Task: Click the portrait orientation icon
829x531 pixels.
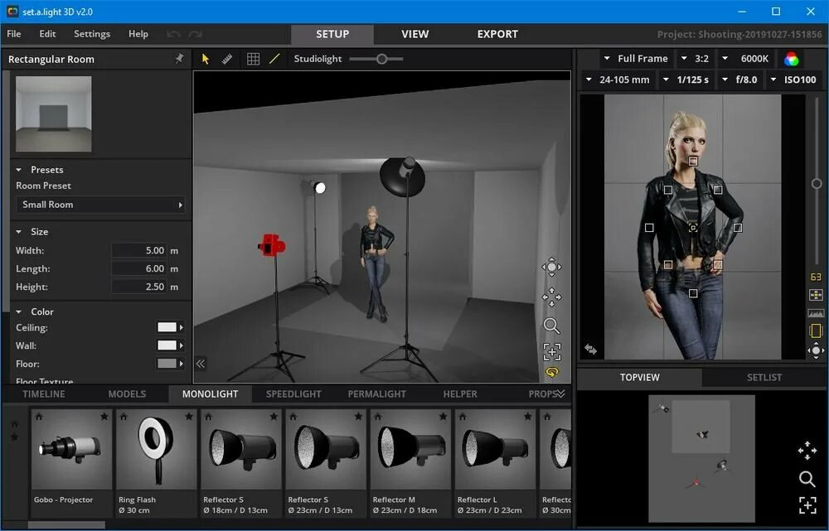Action: click(816, 331)
